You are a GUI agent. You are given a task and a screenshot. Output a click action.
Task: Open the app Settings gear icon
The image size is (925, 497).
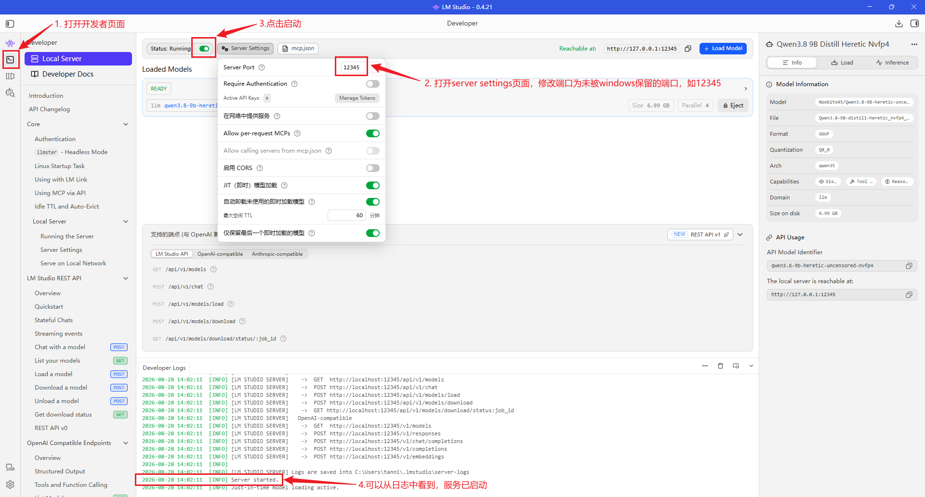tap(10, 484)
